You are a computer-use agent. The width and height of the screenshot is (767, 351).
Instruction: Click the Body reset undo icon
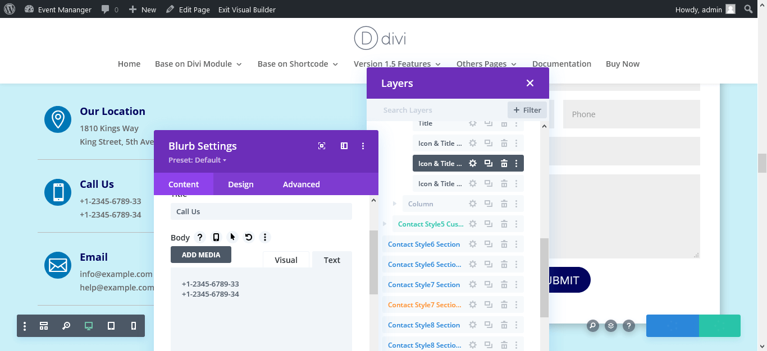249,237
